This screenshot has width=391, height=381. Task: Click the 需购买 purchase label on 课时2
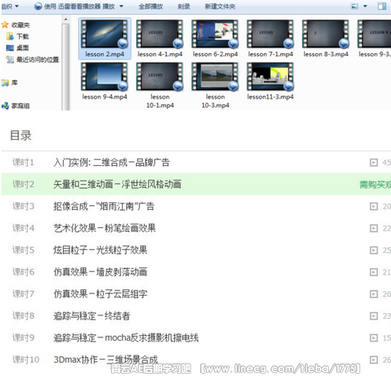375,184
